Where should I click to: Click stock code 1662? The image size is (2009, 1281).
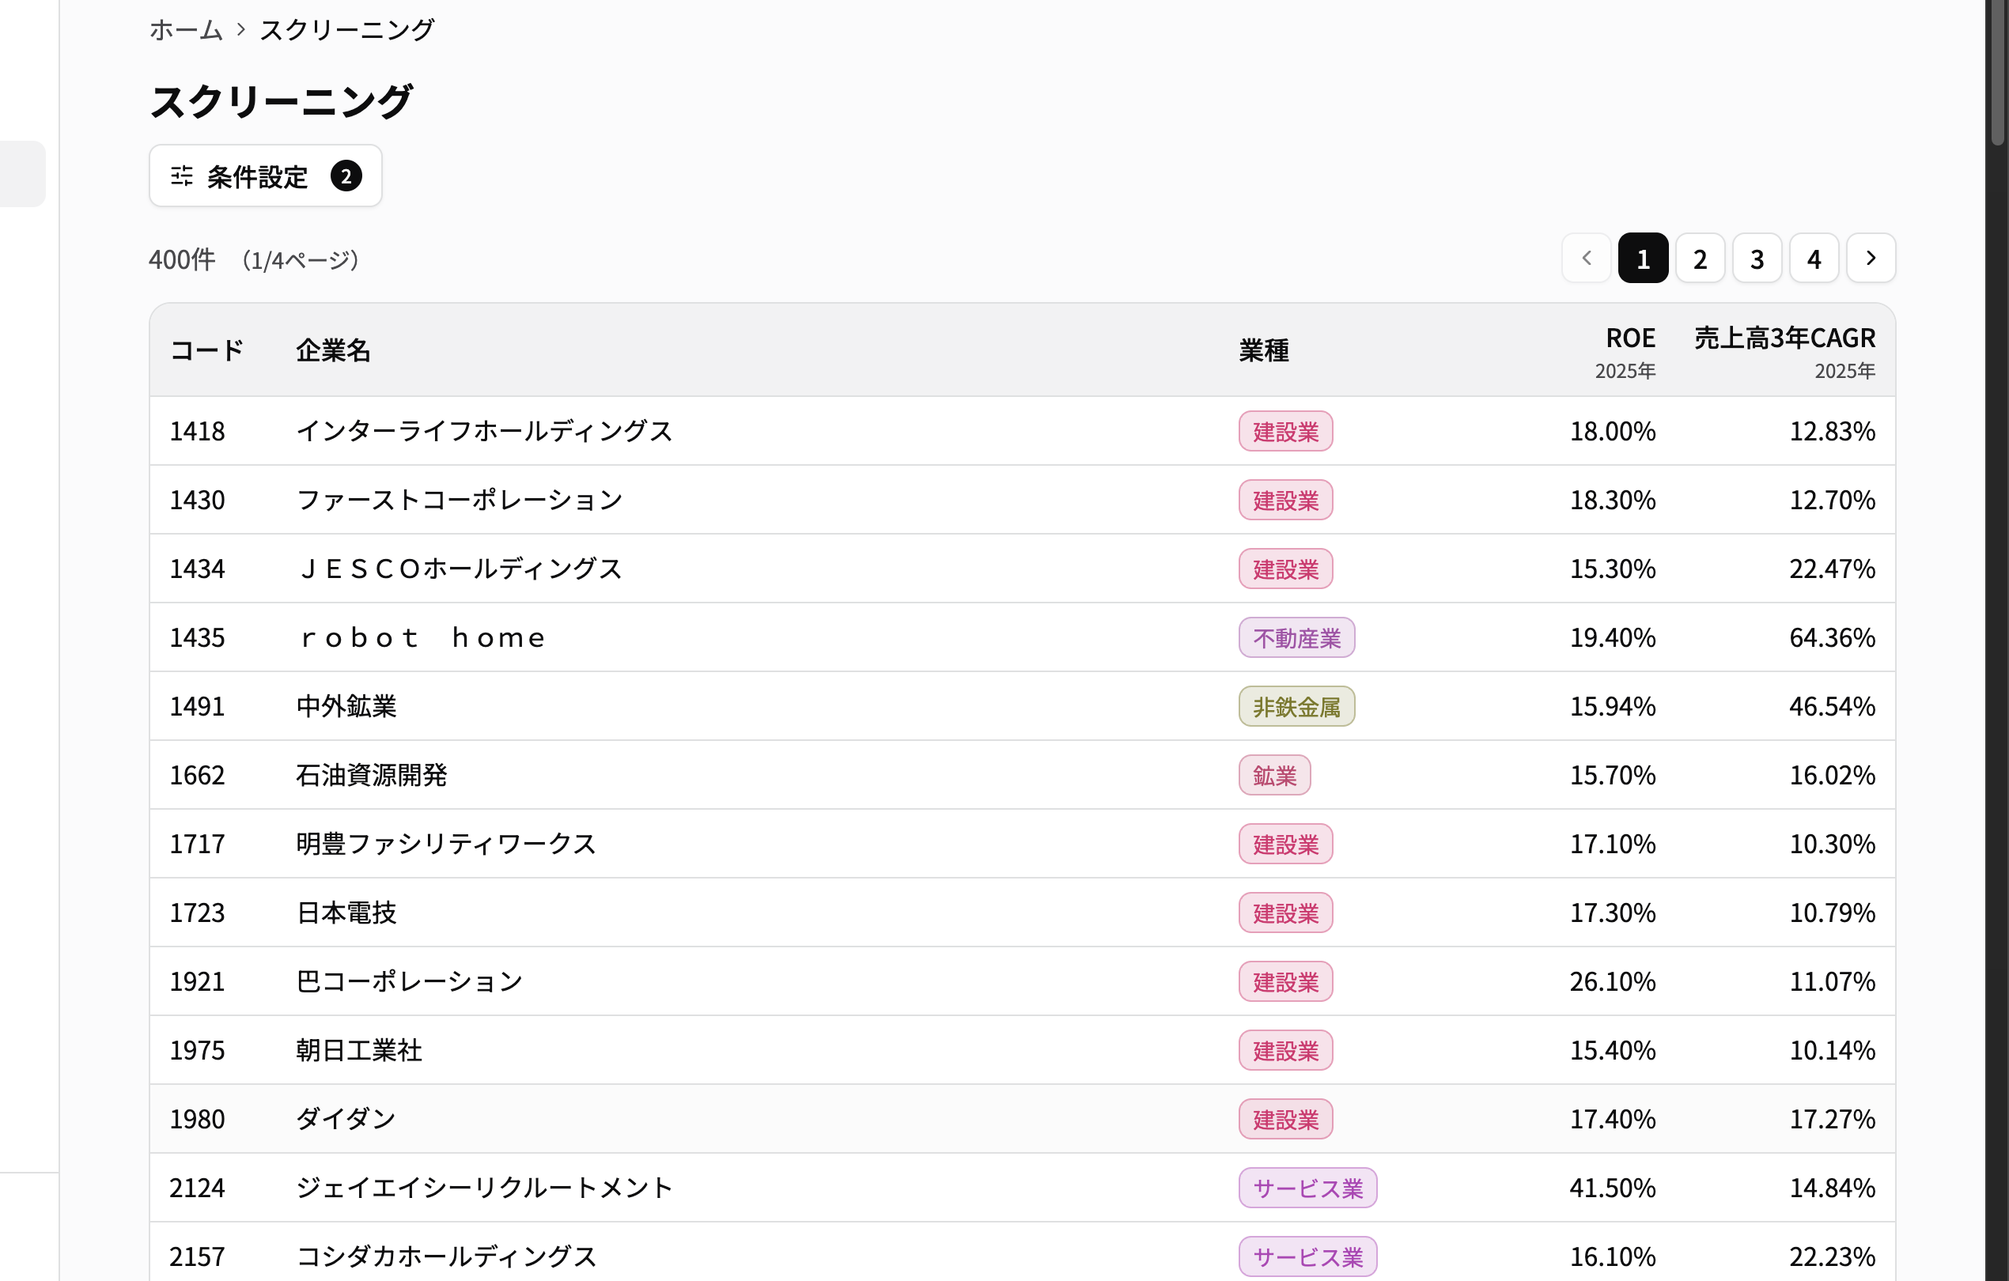[x=197, y=776]
